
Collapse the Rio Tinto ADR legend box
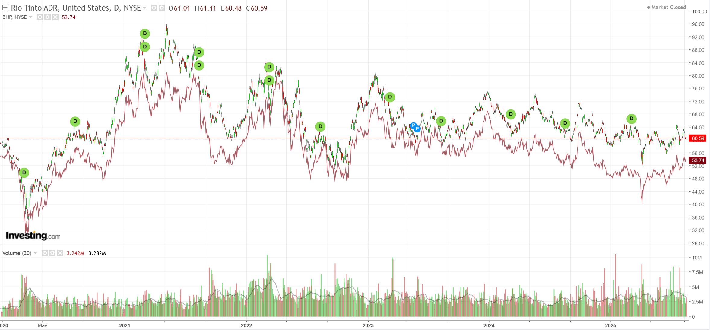pos(5,8)
